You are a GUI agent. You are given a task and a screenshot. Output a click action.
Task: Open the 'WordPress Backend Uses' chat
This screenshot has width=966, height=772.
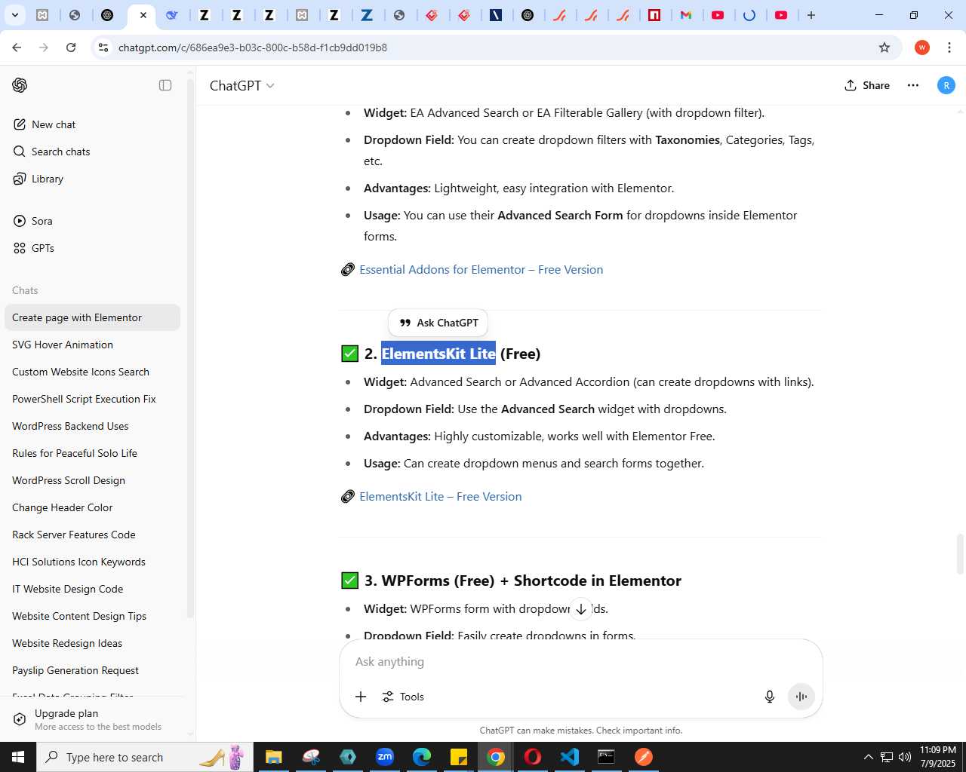point(92,426)
